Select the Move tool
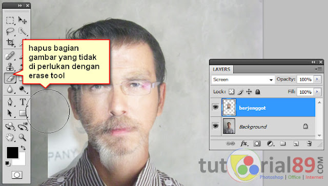Screen dimensions: 328x186 (23, 20)
